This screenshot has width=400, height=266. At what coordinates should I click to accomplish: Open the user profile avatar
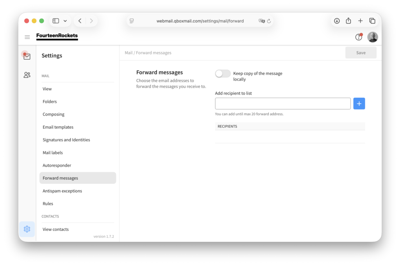[x=372, y=37]
